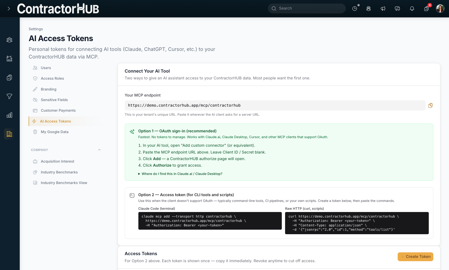
Task: Click the Settings breadcrumb label
Action: (x=36, y=29)
